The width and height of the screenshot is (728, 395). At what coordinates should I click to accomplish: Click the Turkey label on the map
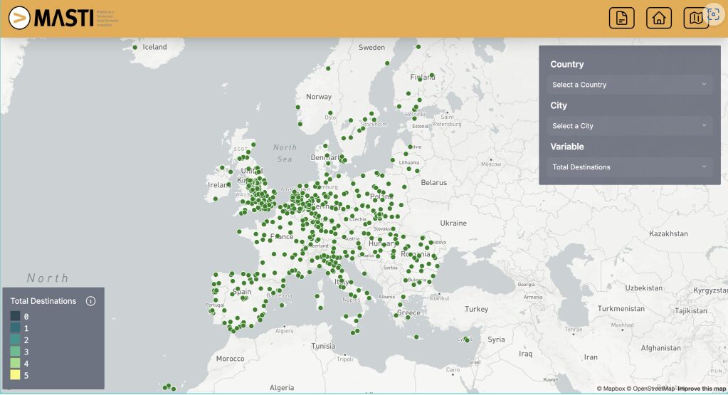click(x=476, y=309)
